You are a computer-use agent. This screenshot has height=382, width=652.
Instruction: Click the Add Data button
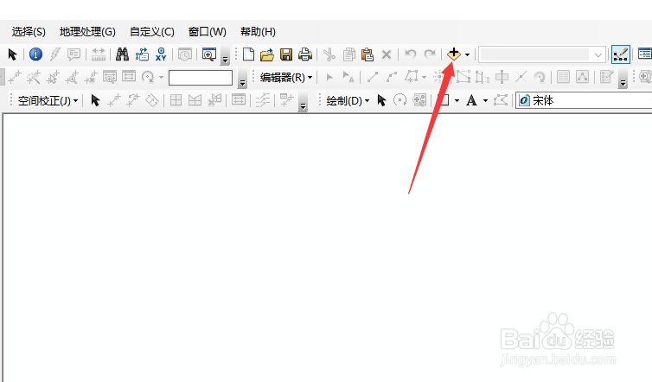coord(454,54)
